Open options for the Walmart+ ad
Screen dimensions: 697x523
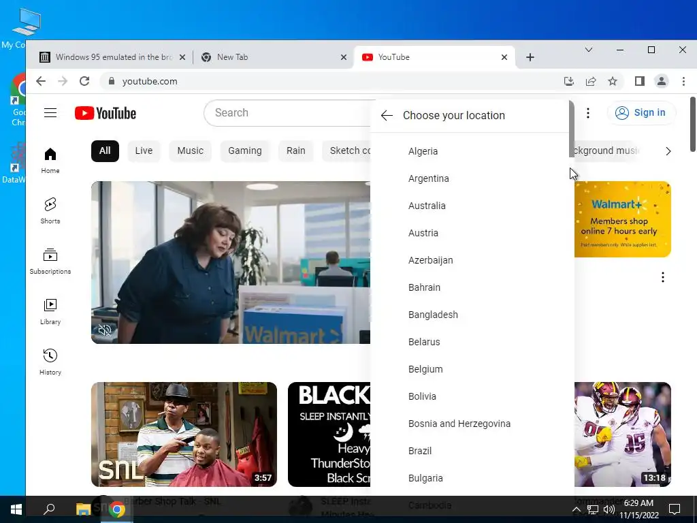(663, 278)
